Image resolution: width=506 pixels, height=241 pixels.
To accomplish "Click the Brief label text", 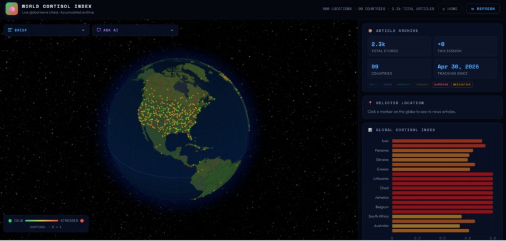I will tap(21, 30).
